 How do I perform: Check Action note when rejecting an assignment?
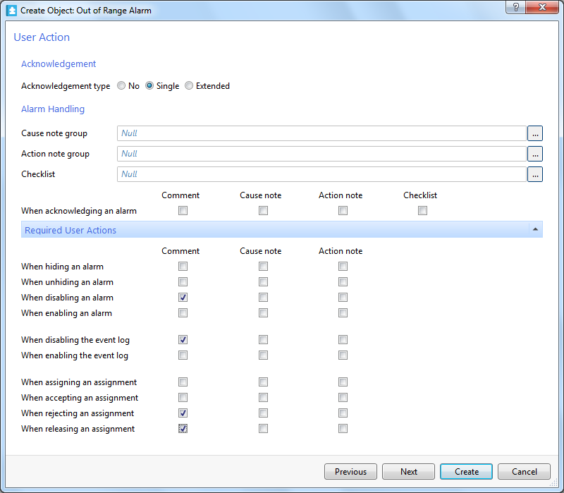[x=343, y=413]
